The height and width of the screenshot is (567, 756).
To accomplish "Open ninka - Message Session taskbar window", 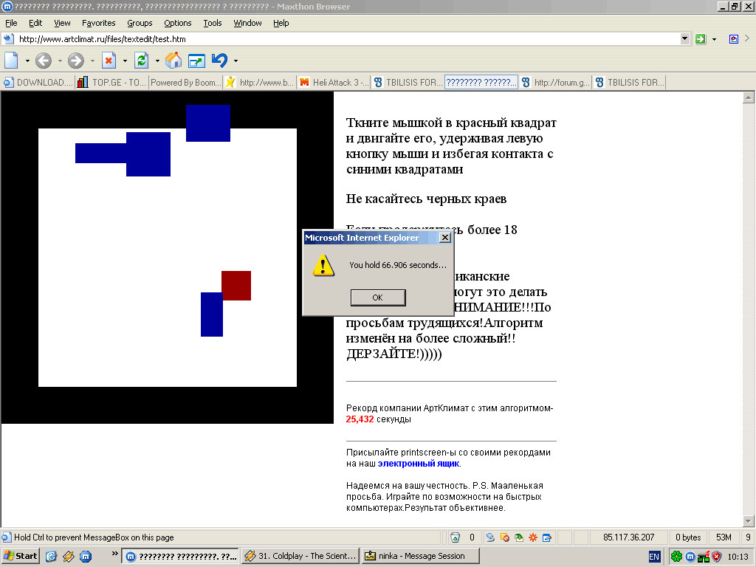I will coord(420,556).
